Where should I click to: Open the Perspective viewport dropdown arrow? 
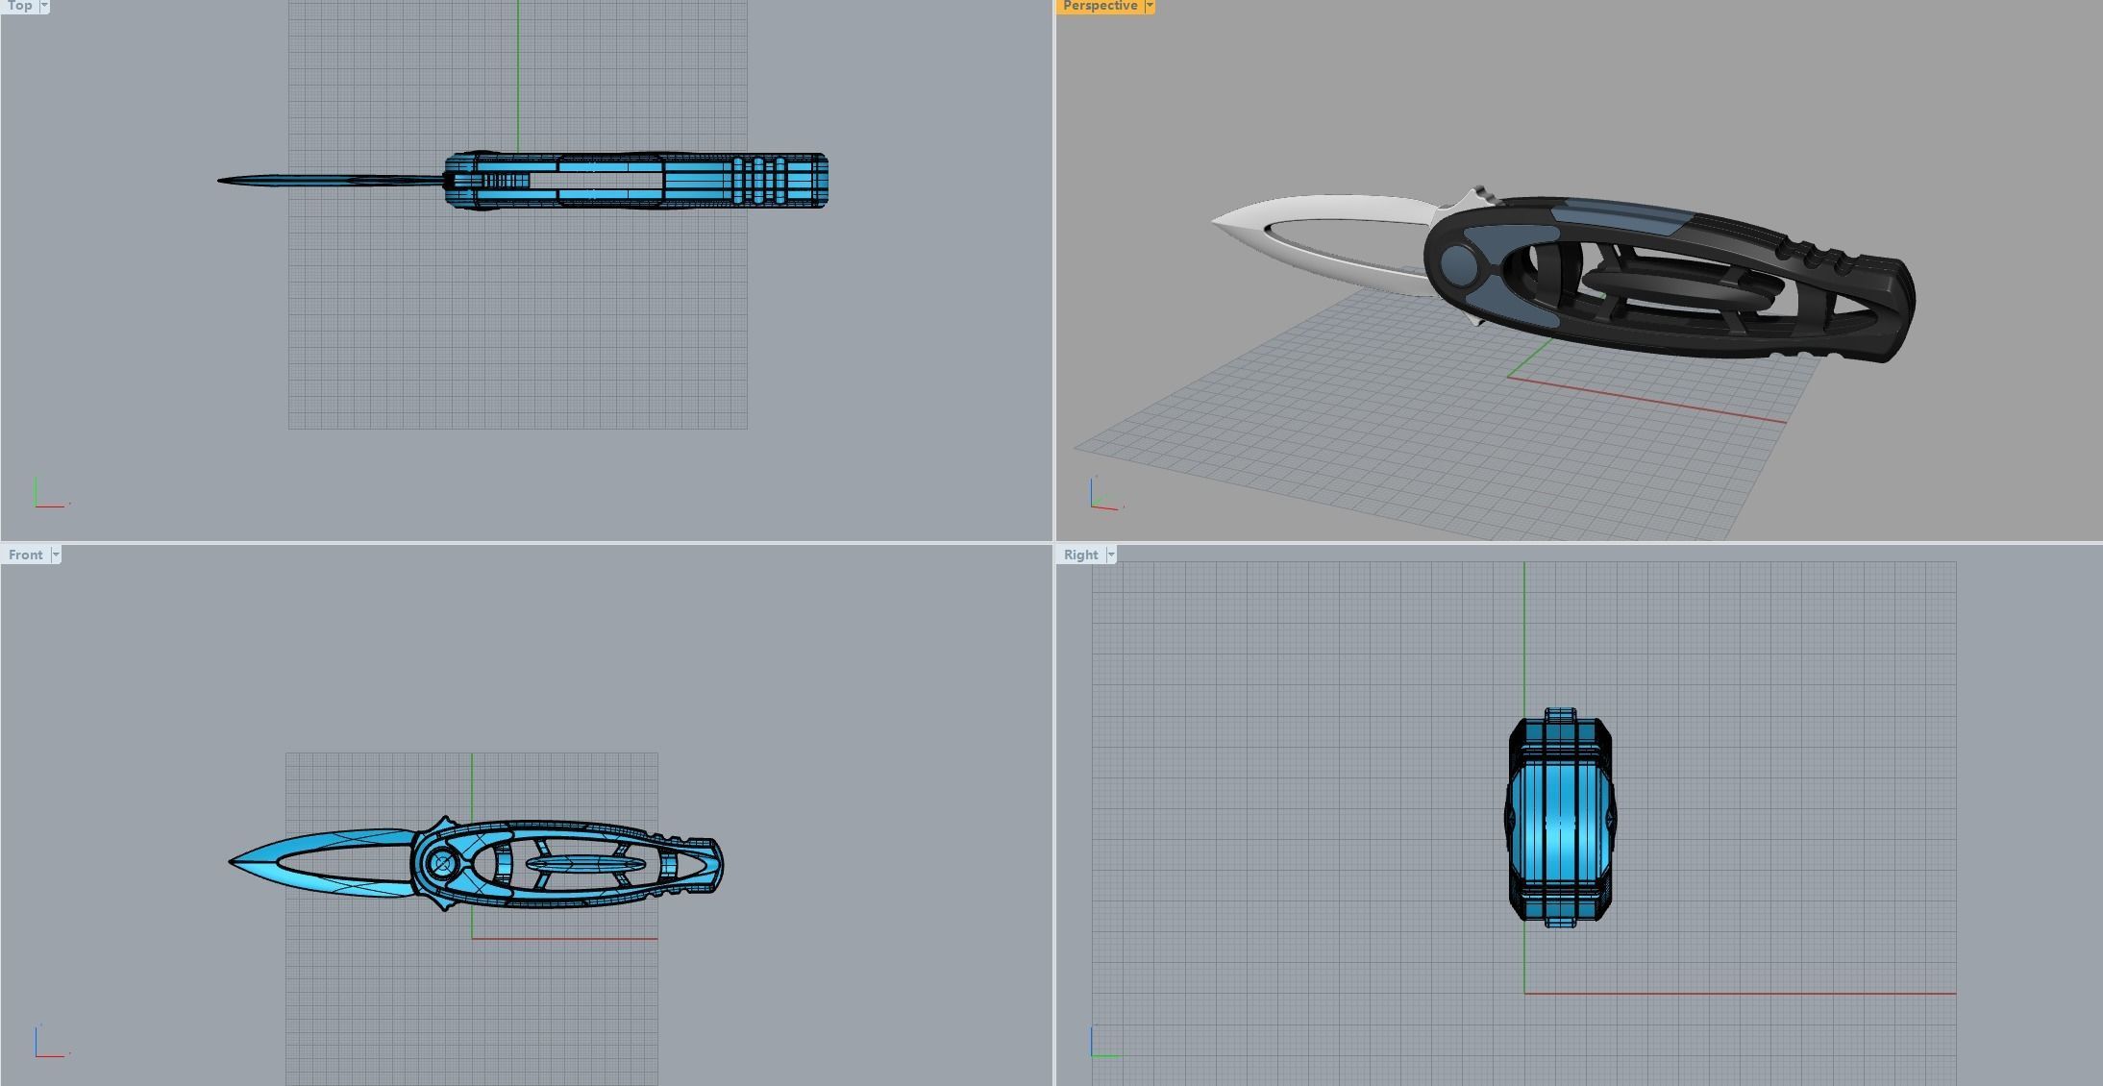tap(1149, 6)
